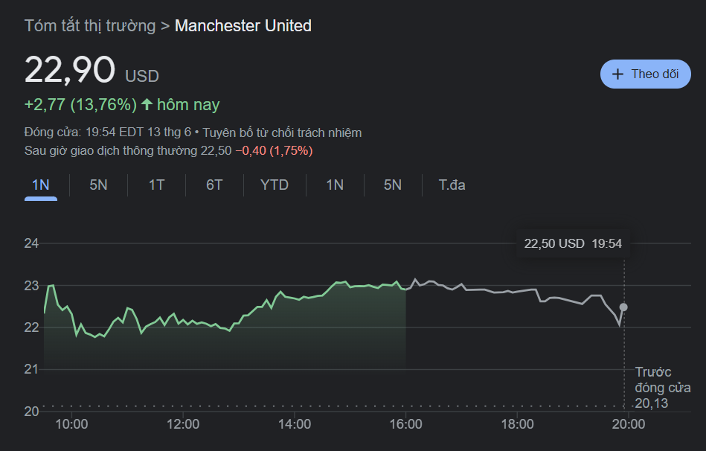
Task: Switch to the 5N tab beside 1T
Action: click(98, 185)
